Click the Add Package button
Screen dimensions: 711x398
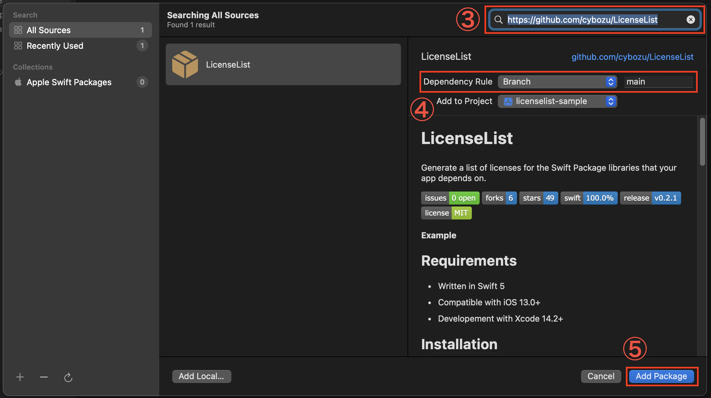[x=661, y=376]
